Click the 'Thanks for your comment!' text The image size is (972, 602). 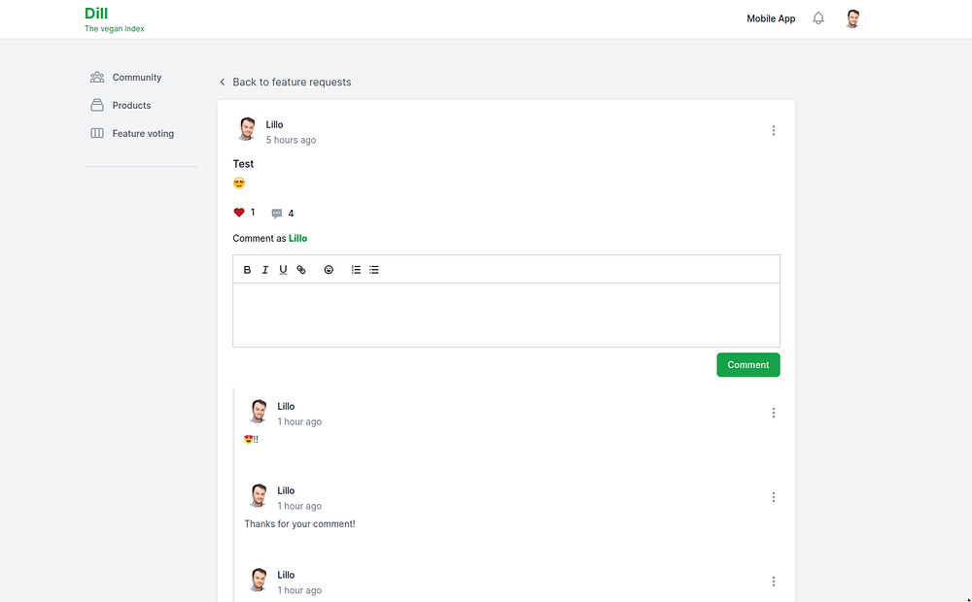click(x=300, y=524)
